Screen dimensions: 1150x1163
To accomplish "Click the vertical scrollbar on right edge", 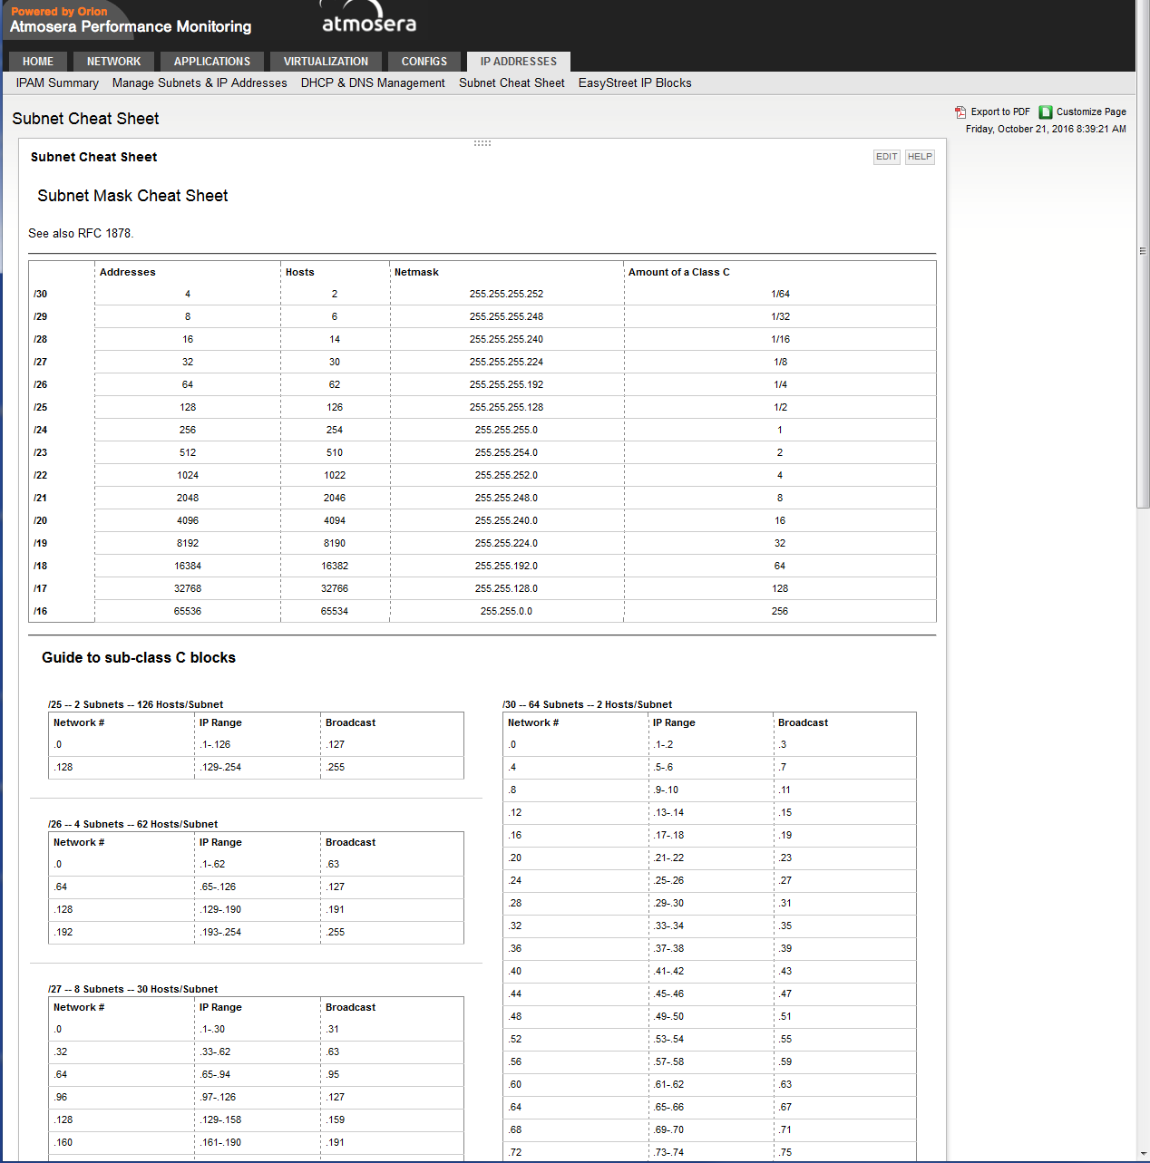I will [1143, 254].
